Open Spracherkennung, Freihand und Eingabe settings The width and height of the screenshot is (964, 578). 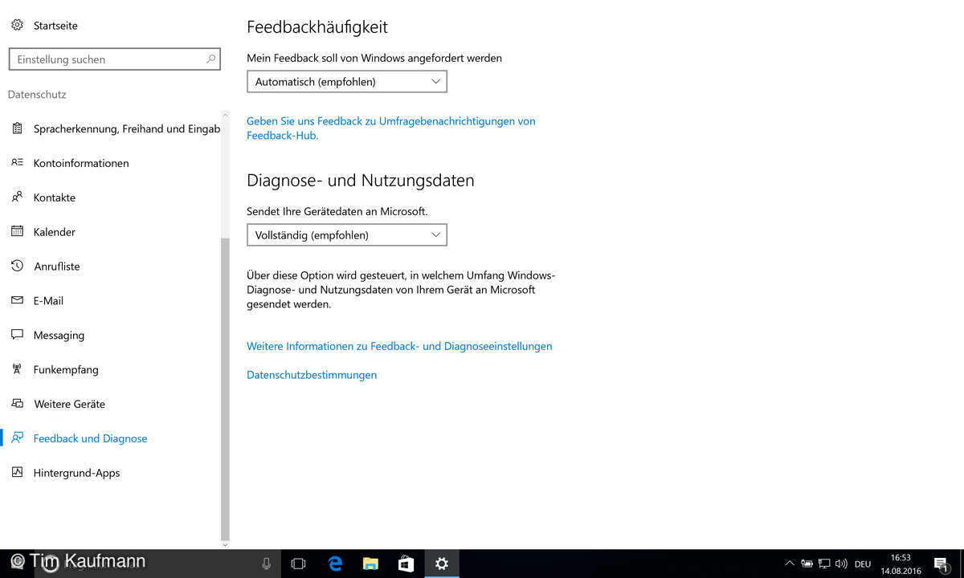coord(127,128)
